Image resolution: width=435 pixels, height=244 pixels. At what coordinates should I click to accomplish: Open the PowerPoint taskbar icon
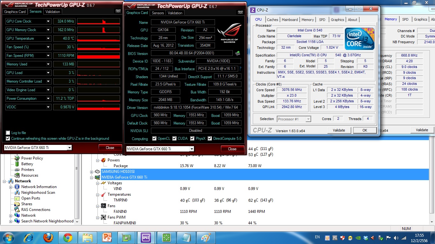(107, 238)
